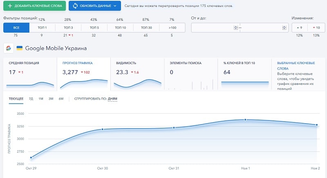Switch chart period to 7Д

click(x=31, y=99)
